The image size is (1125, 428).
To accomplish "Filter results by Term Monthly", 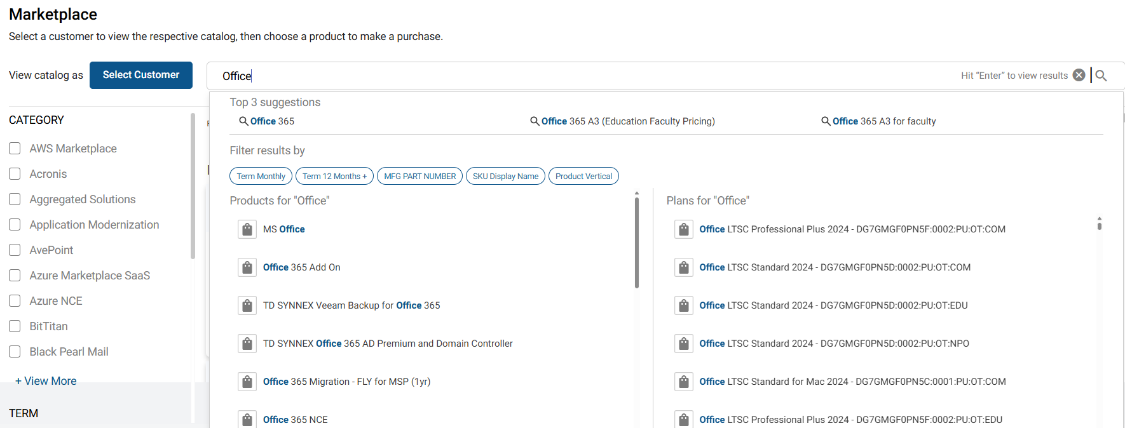I will point(261,176).
